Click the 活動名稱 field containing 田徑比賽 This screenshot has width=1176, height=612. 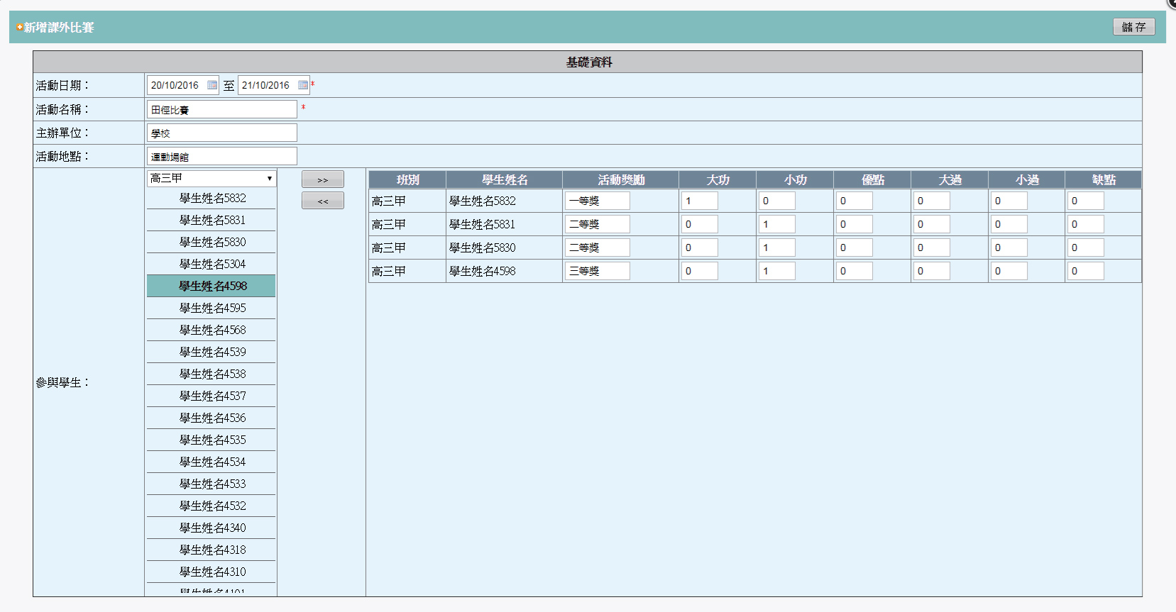point(221,109)
